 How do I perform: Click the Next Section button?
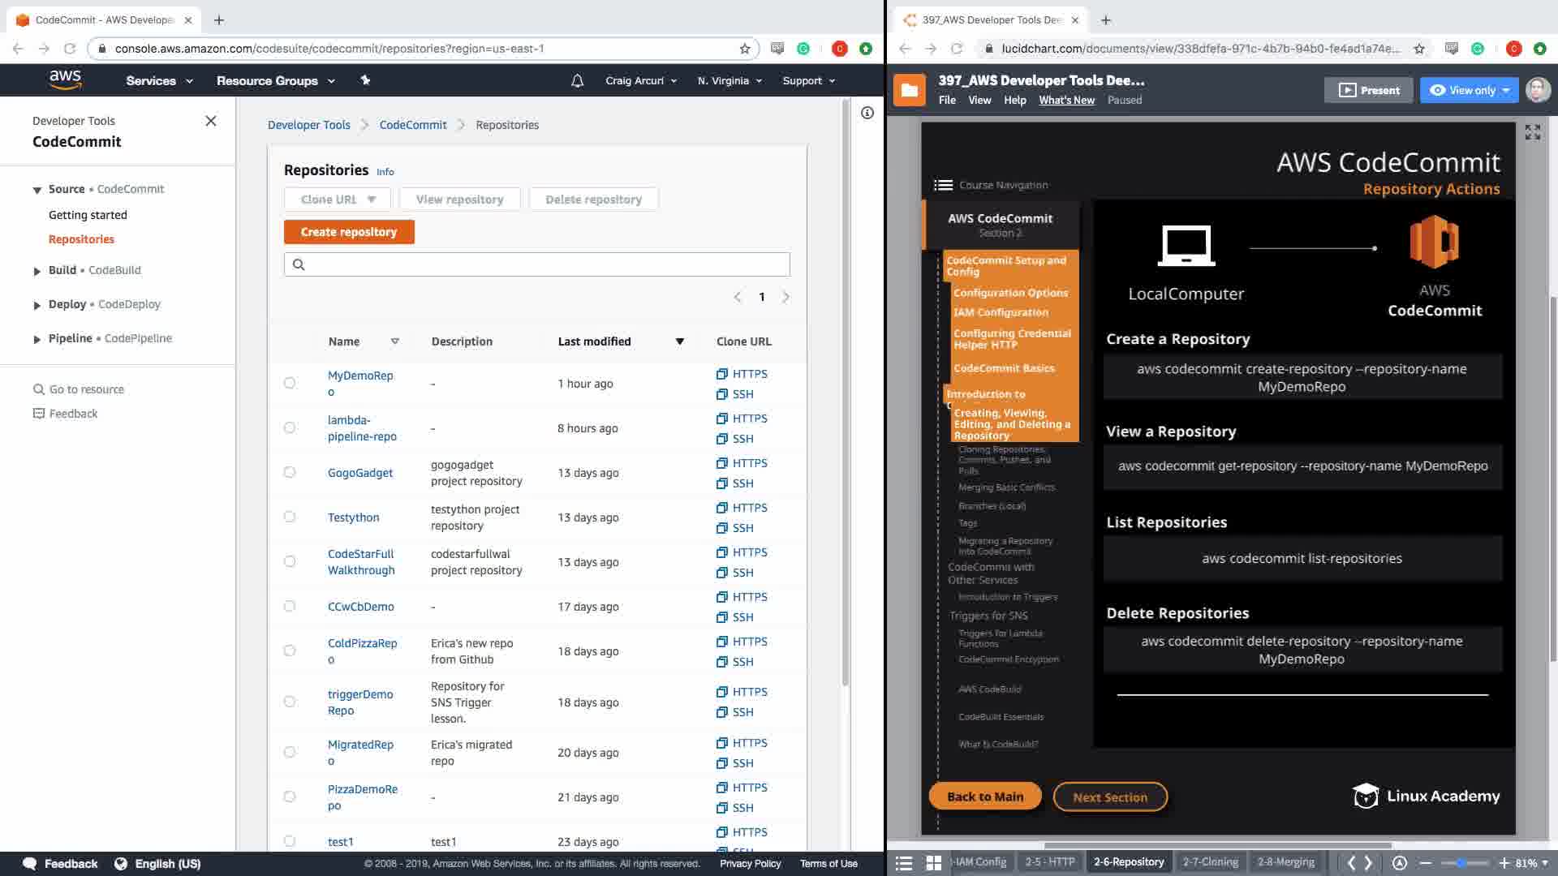point(1109,797)
